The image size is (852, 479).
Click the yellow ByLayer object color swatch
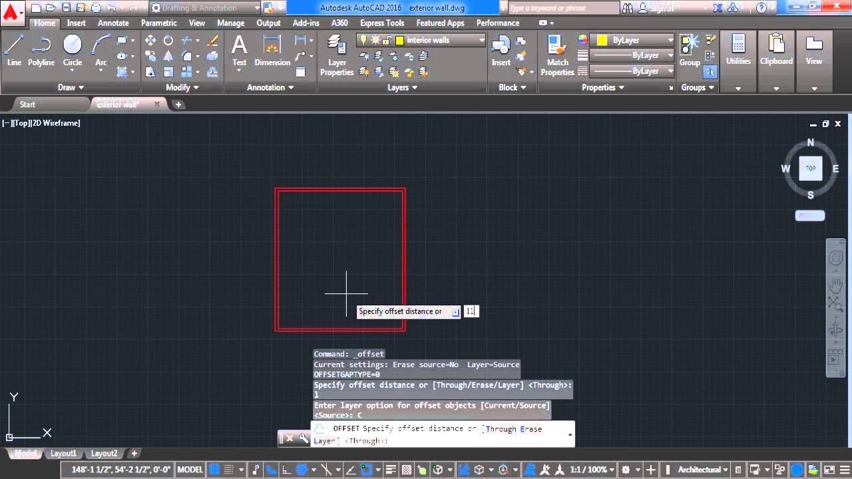click(x=602, y=41)
